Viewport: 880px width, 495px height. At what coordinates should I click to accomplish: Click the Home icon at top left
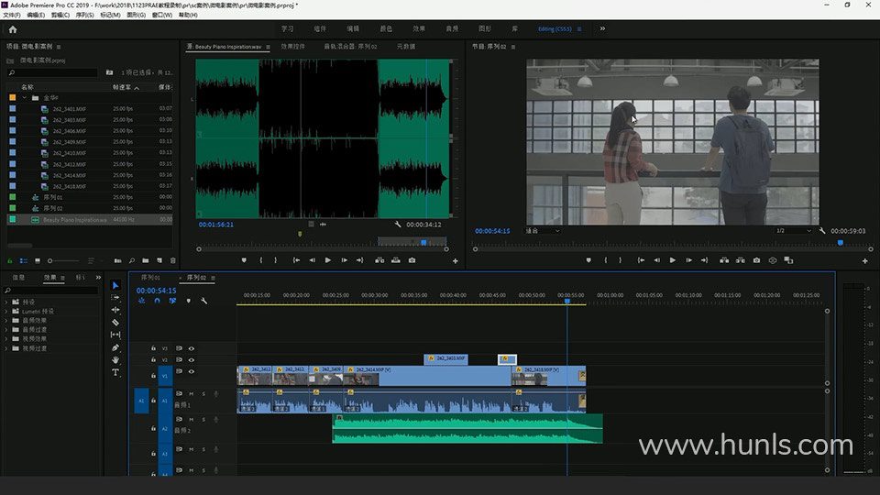tap(12, 28)
